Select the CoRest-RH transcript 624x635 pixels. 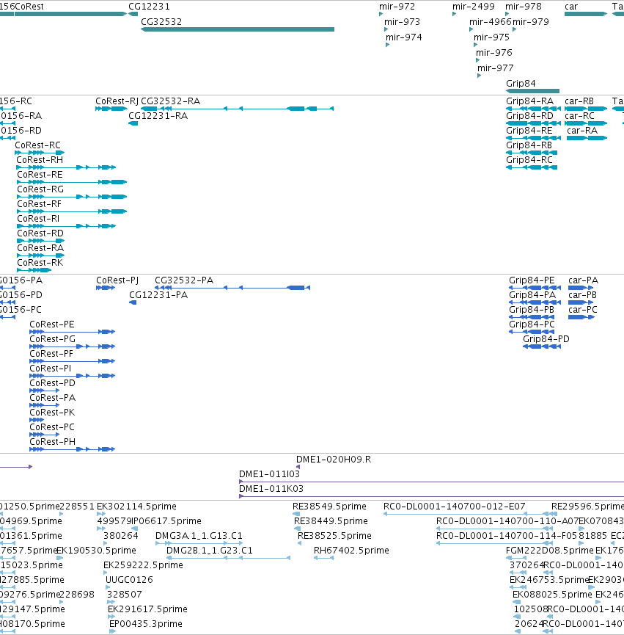(66, 167)
